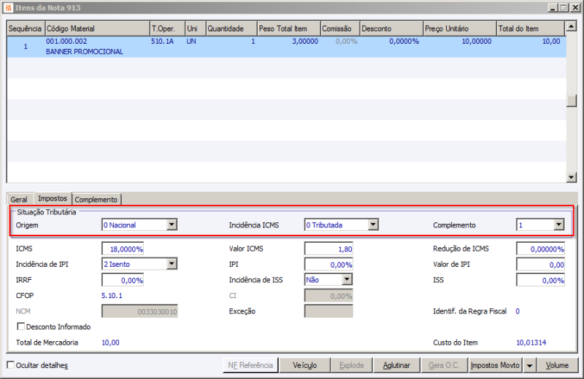Click the ISS percentage field

click(x=540, y=280)
